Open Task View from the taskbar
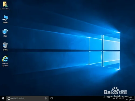135x101 pixels. 52,98
